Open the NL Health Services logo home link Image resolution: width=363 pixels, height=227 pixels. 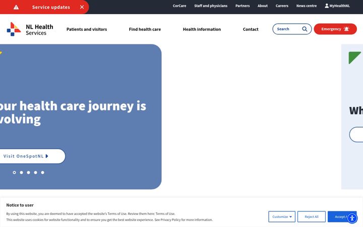[x=30, y=29]
